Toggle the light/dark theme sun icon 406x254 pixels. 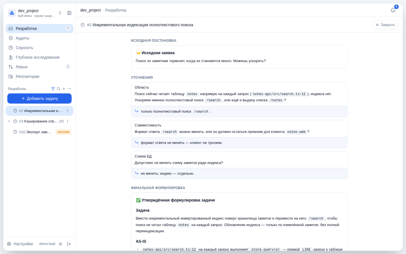60,244
